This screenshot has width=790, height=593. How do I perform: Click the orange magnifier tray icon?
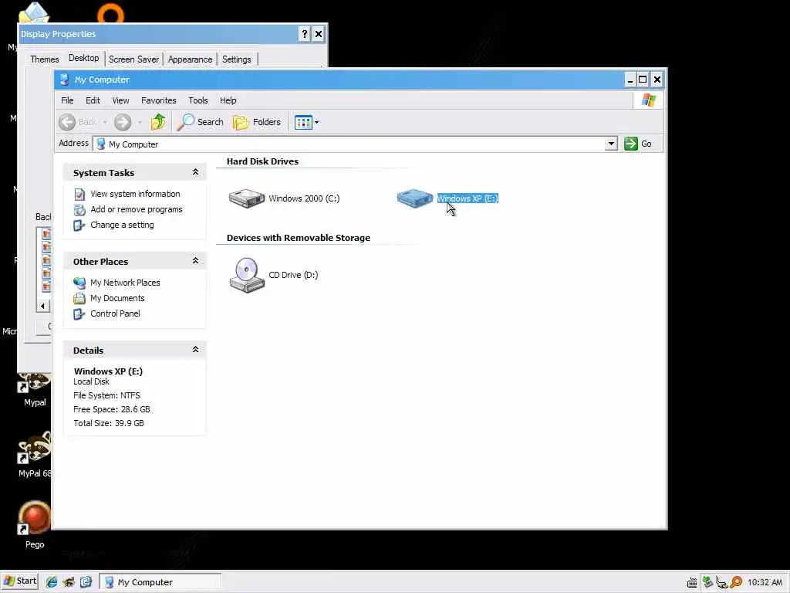click(736, 582)
